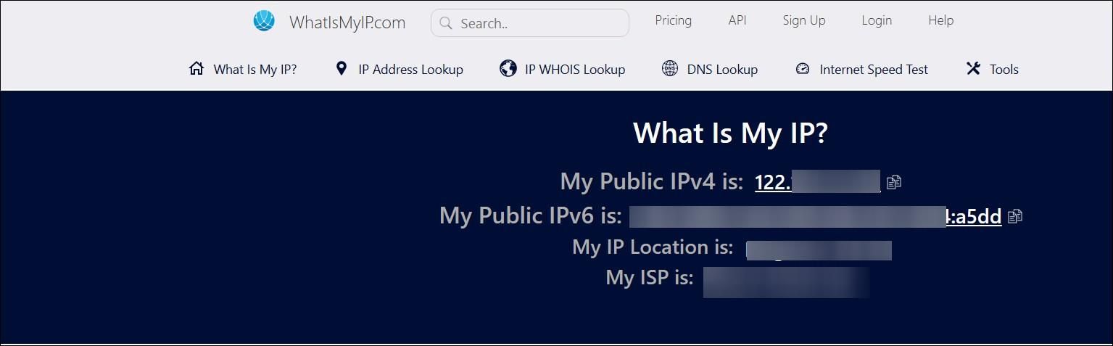Open the Tools menu
This screenshot has width=1113, height=346.
1004,70
